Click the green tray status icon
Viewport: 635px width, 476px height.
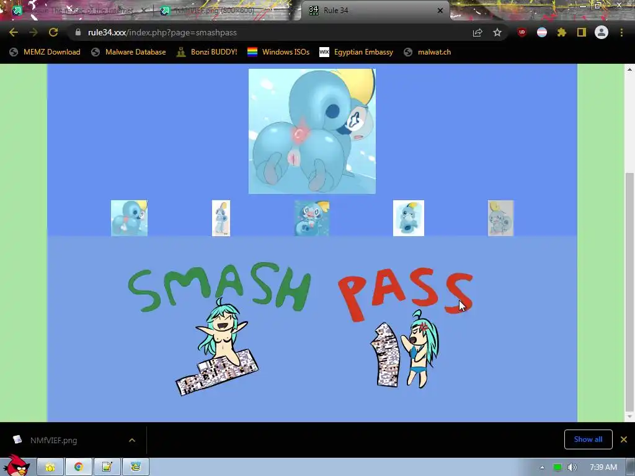click(557, 467)
